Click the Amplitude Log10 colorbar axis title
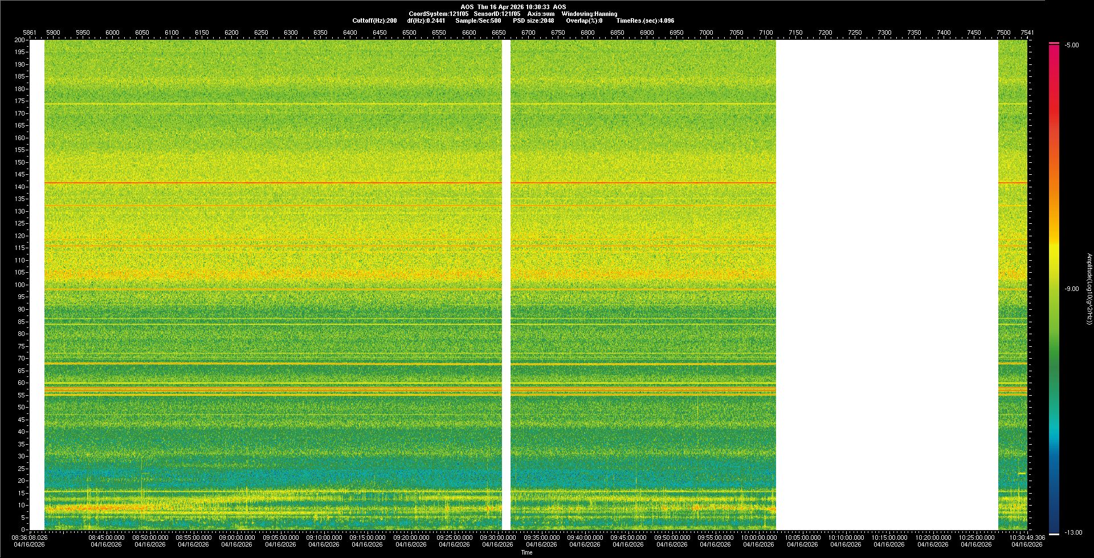This screenshot has height=558, width=1094. (1089, 289)
